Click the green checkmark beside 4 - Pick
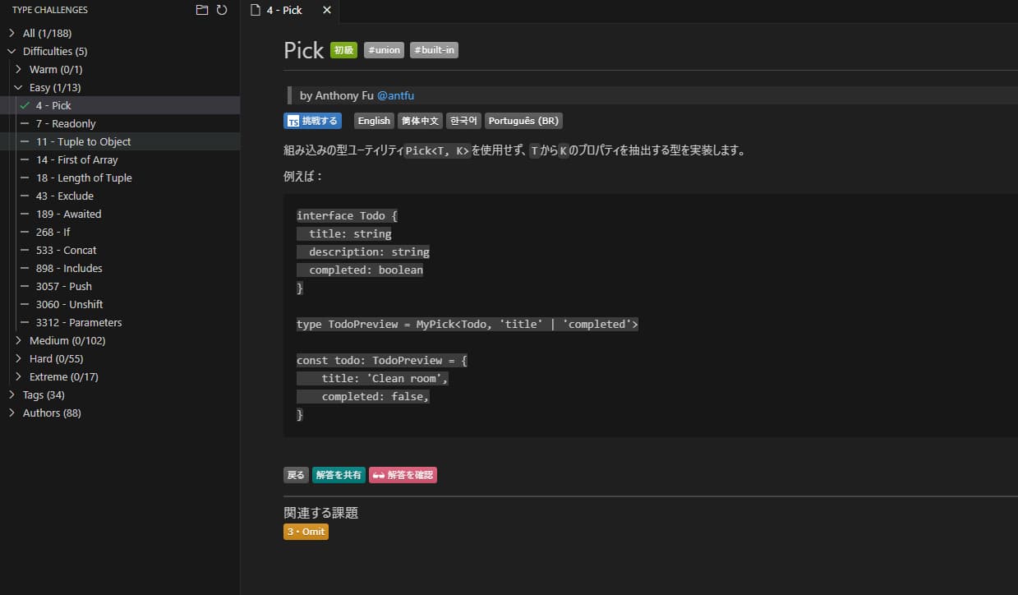The width and height of the screenshot is (1018, 595). pos(25,105)
